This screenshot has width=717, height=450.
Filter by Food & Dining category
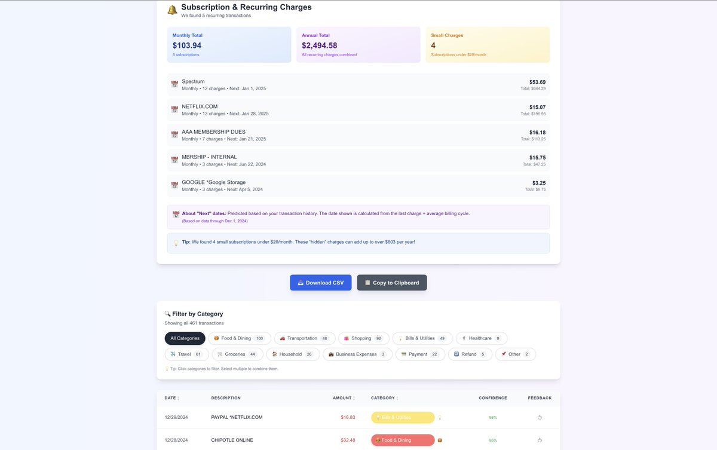pyautogui.click(x=240, y=338)
